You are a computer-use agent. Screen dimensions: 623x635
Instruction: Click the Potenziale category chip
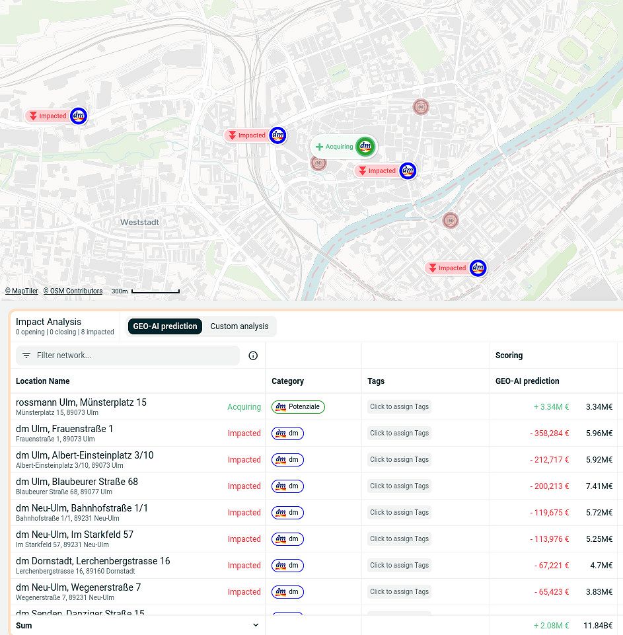pos(298,406)
